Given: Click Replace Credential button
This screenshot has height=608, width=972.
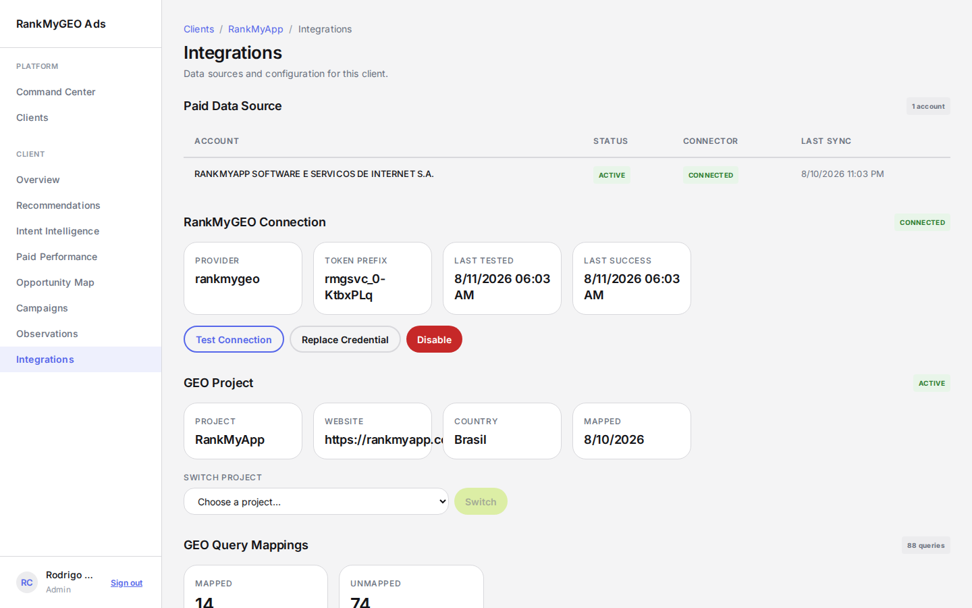Looking at the screenshot, I should (x=345, y=339).
